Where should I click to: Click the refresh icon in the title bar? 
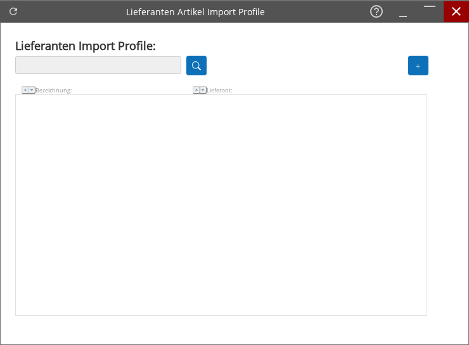pos(13,11)
